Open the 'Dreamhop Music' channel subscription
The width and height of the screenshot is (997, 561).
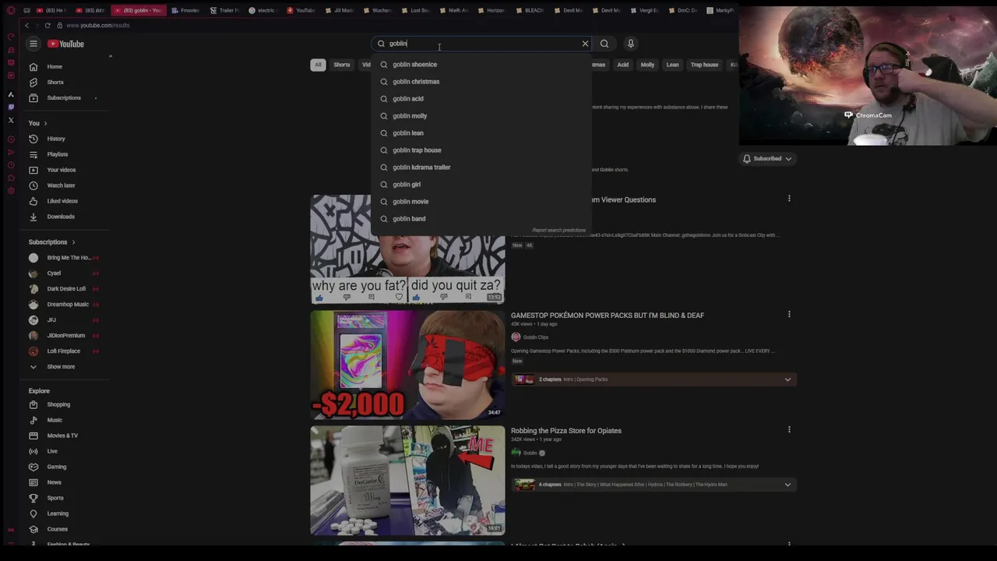point(64,305)
